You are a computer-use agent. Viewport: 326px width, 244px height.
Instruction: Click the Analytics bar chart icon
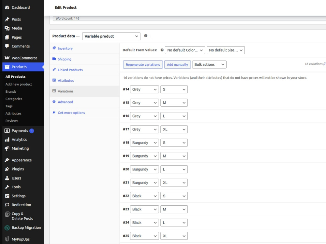coord(7,140)
